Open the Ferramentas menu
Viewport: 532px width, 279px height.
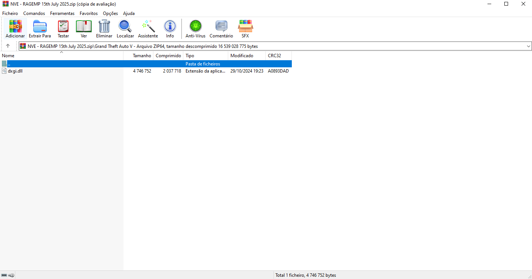point(62,13)
